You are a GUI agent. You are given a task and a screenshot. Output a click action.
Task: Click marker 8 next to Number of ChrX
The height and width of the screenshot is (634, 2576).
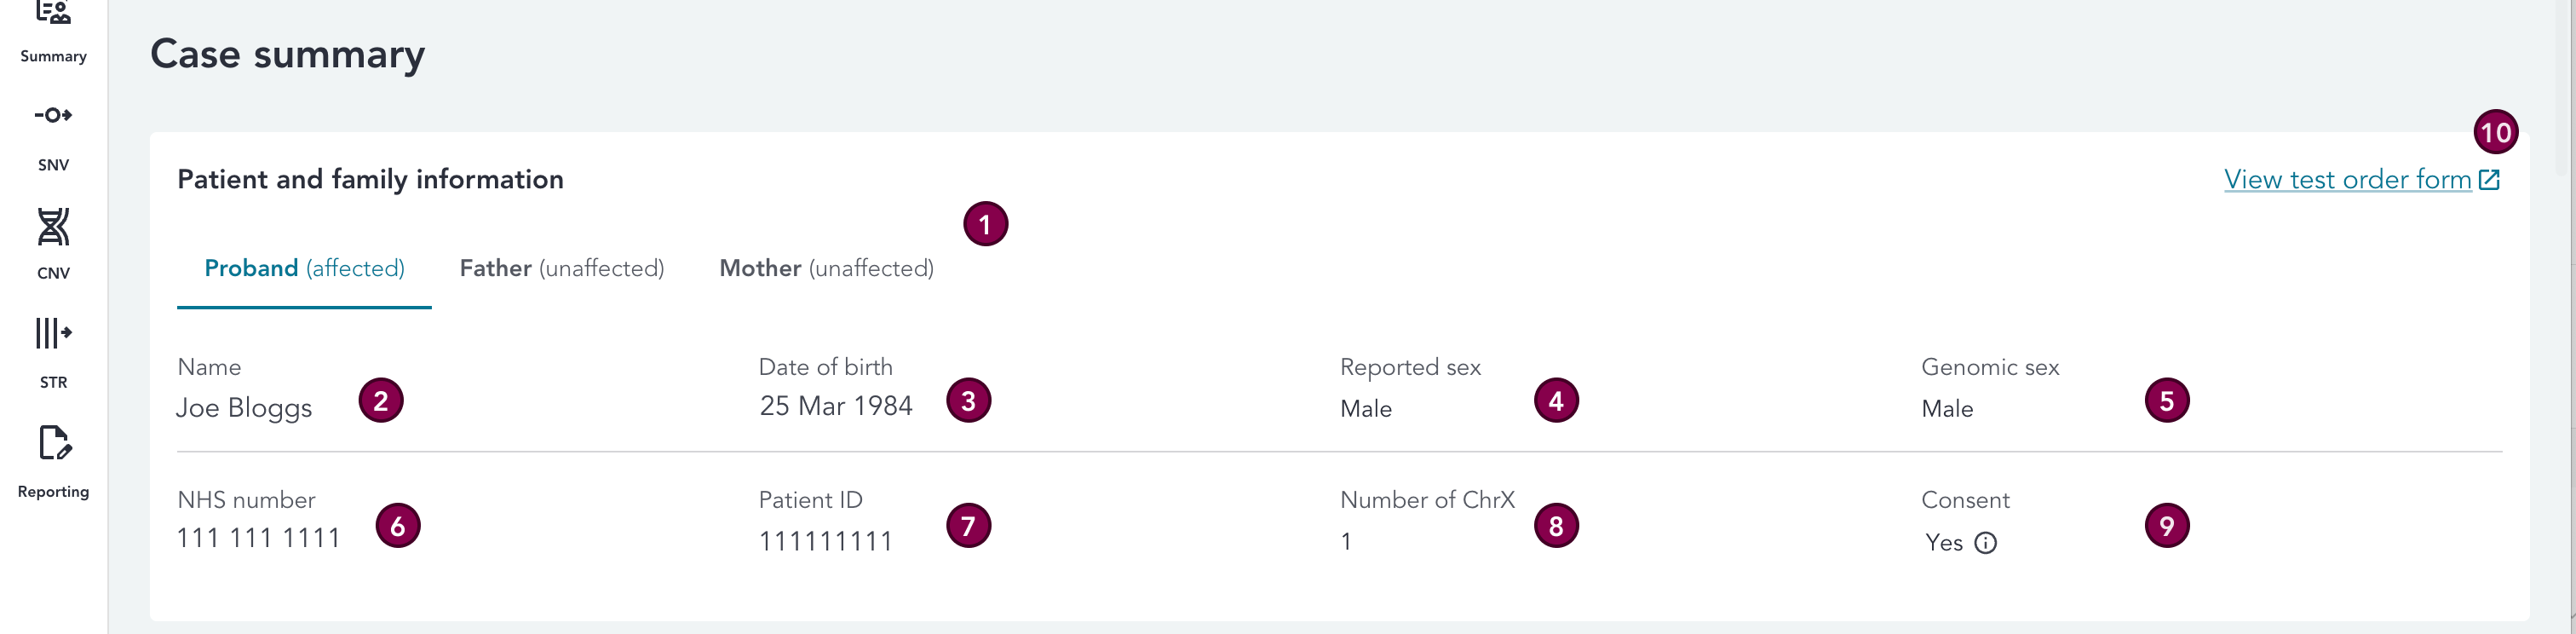[1555, 526]
